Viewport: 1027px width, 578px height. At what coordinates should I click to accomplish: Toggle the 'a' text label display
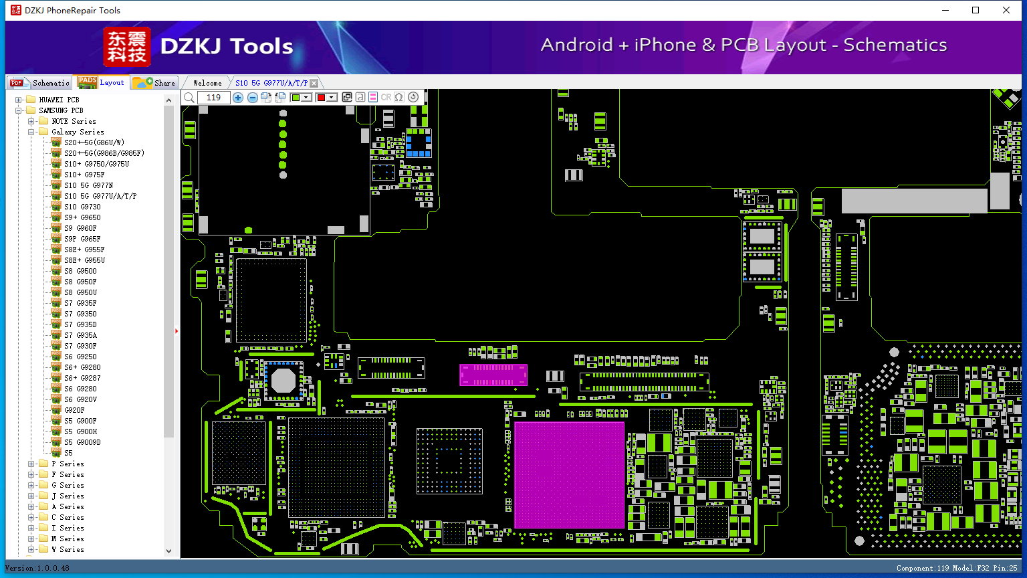point(360,98)
